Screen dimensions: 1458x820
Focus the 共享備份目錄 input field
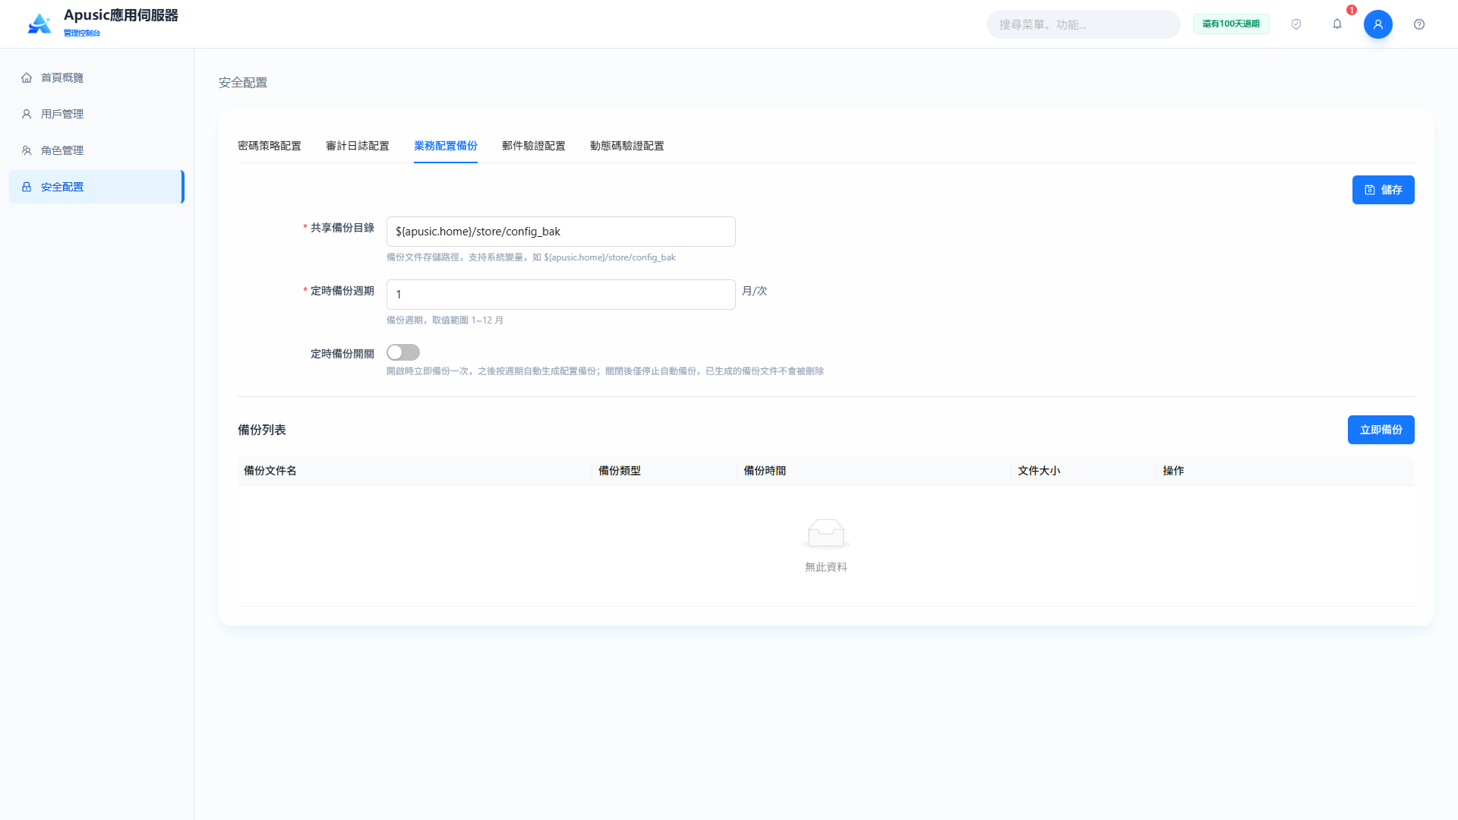tap(561, 232)
